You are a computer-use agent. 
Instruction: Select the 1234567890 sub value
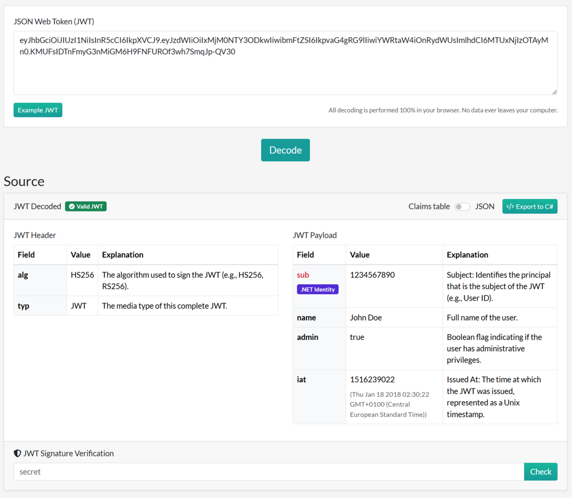click(x=372, y=275)
